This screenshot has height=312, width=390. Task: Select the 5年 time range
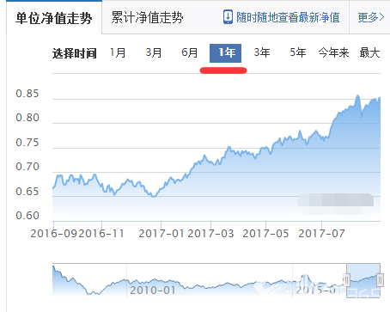pyautogui.click(x=298, y=52)
